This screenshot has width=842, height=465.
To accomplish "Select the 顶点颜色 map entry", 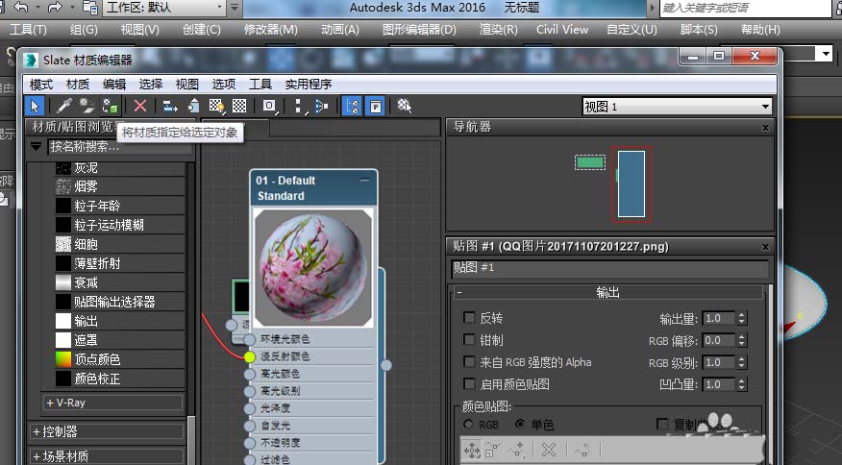I will click(119, 359).
